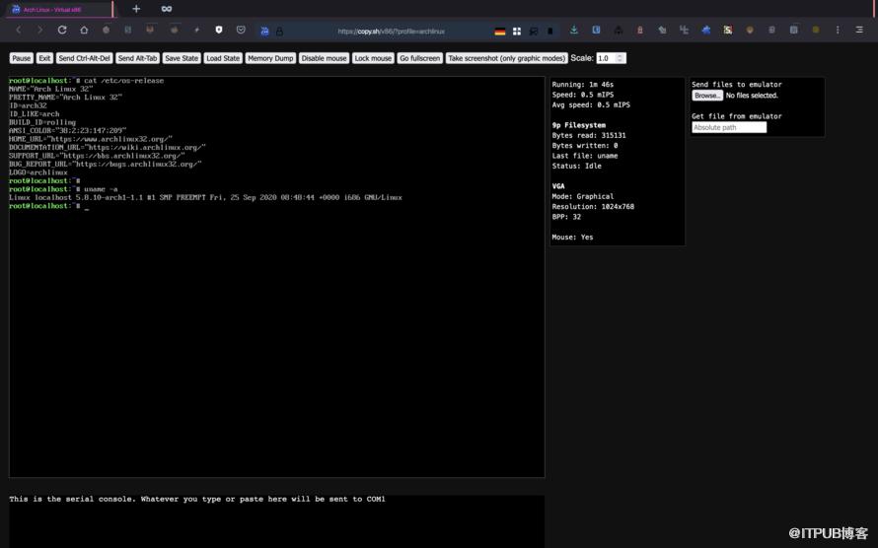Click the padlock site security icon

click(279, 32)
